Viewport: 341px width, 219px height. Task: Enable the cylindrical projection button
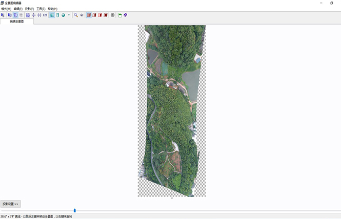pos(57,15)
